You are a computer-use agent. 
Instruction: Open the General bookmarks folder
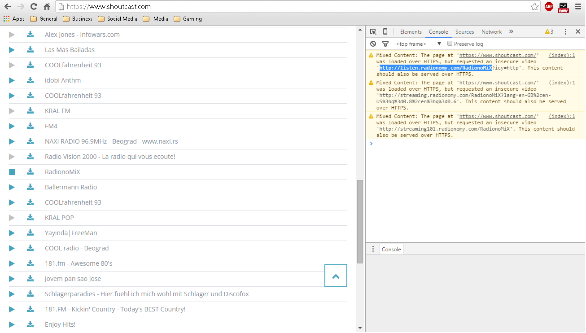tap(44, 19)
